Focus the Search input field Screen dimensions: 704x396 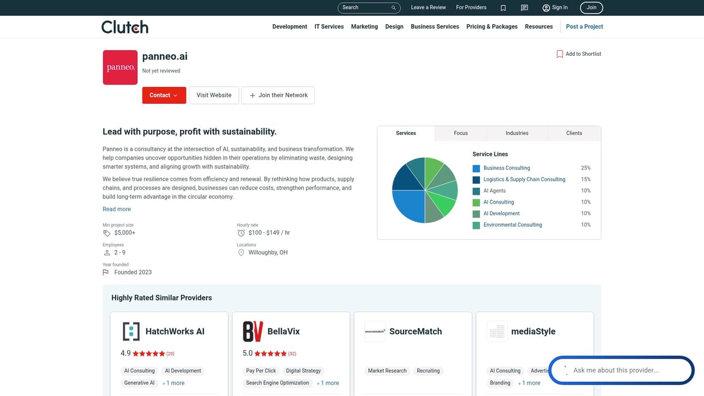click(x=365, y=8)
